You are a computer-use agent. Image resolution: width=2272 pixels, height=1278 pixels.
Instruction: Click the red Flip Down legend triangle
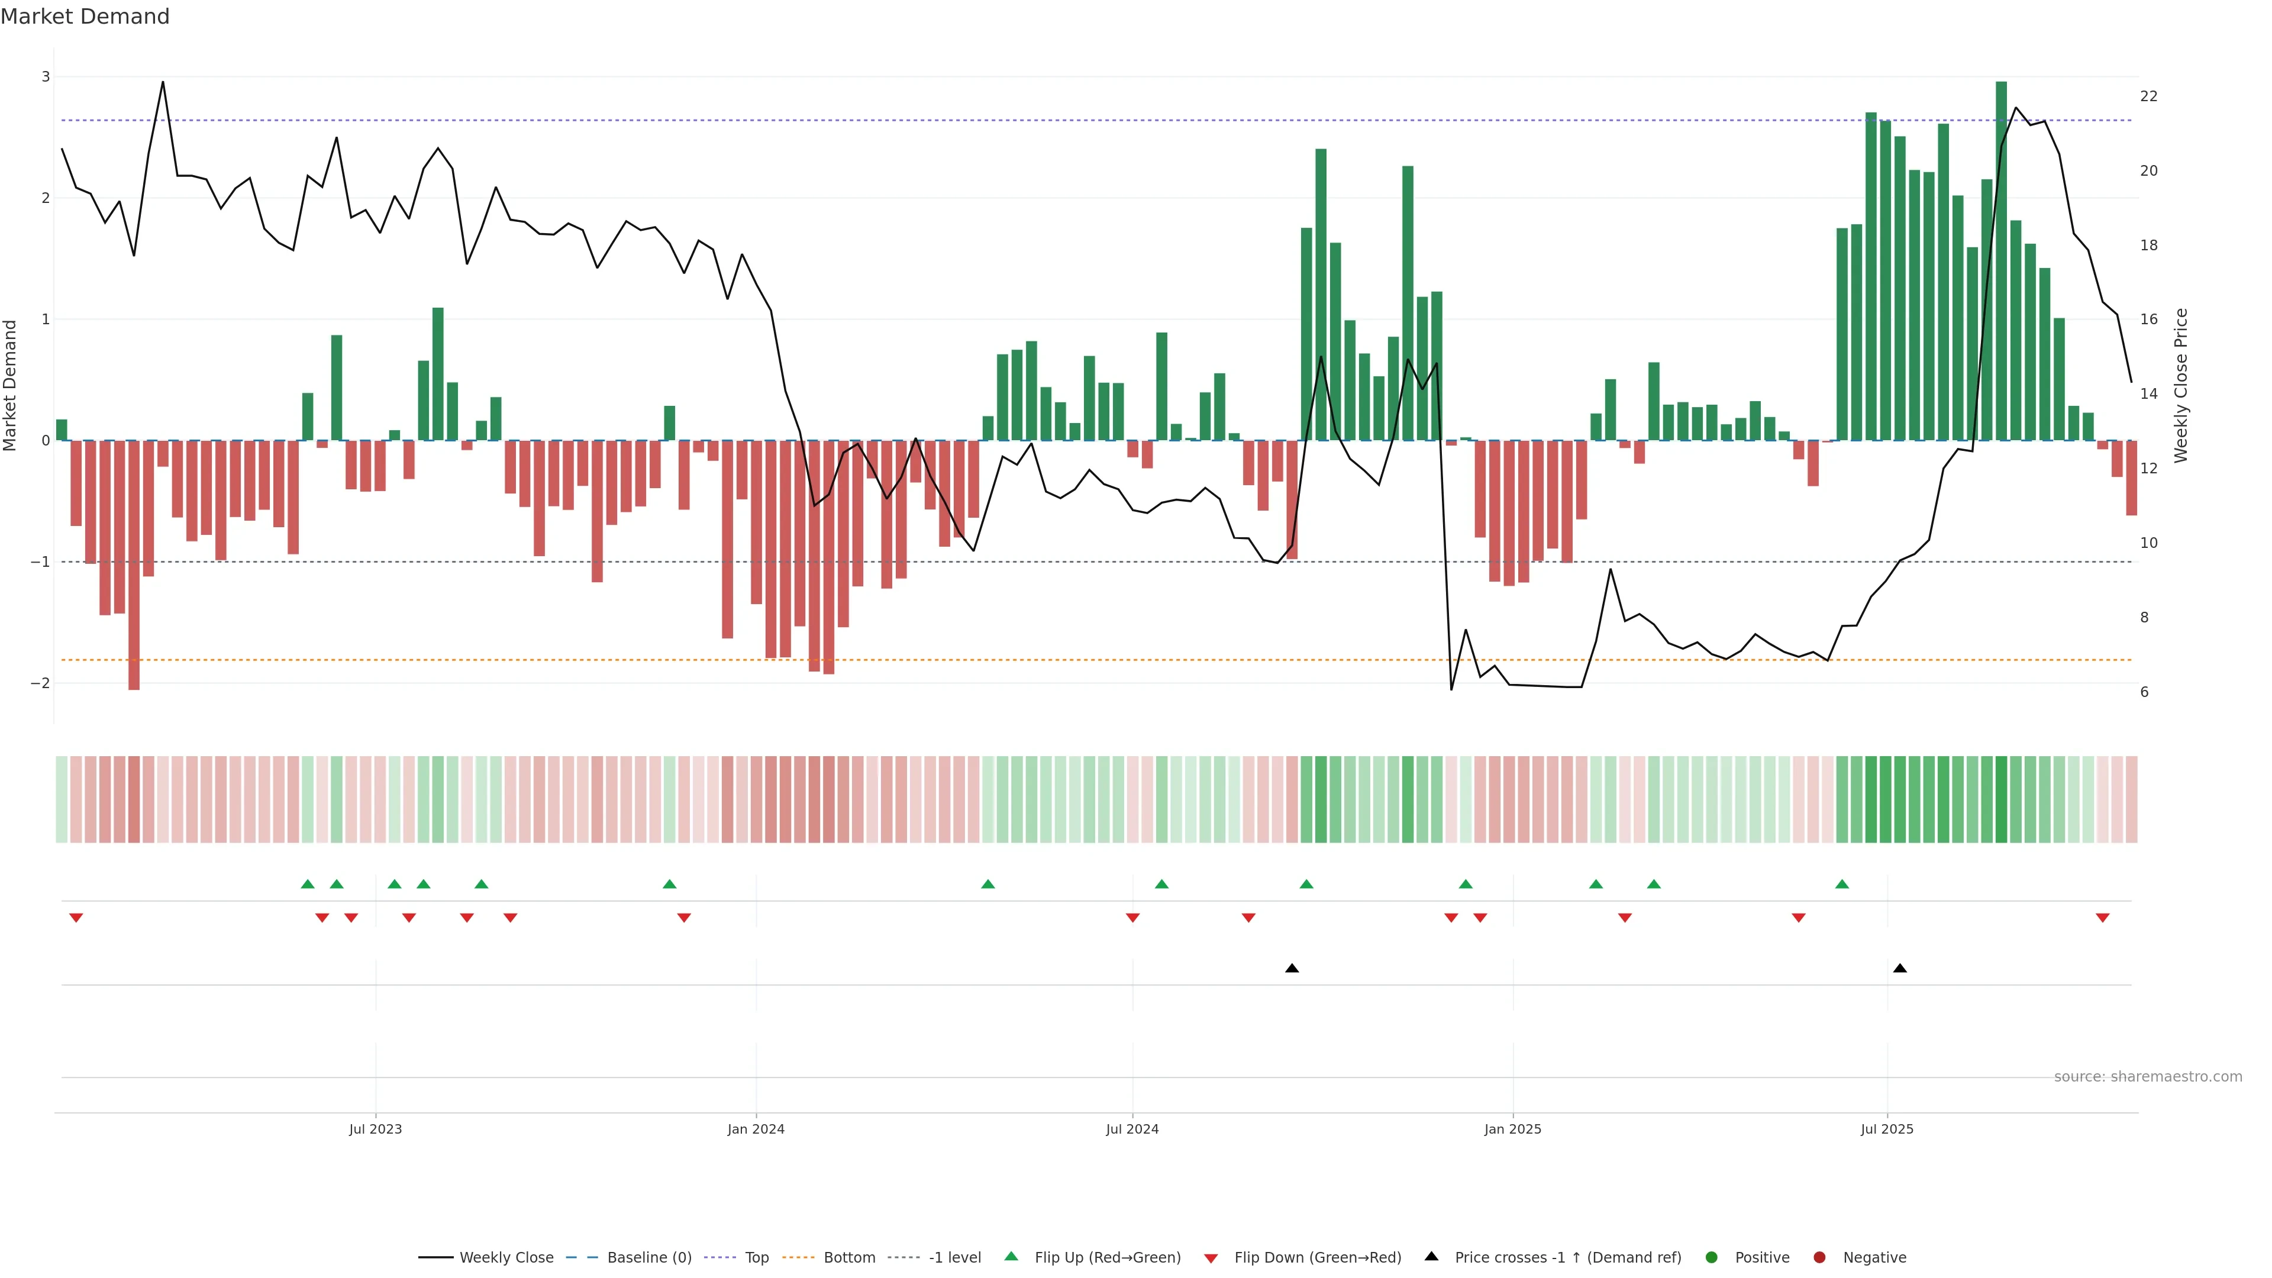click(1211, 1258)
